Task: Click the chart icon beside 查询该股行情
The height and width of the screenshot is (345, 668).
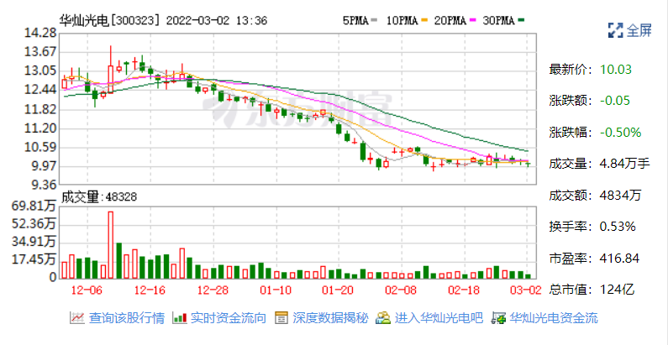Action: [x=76, y=318]
